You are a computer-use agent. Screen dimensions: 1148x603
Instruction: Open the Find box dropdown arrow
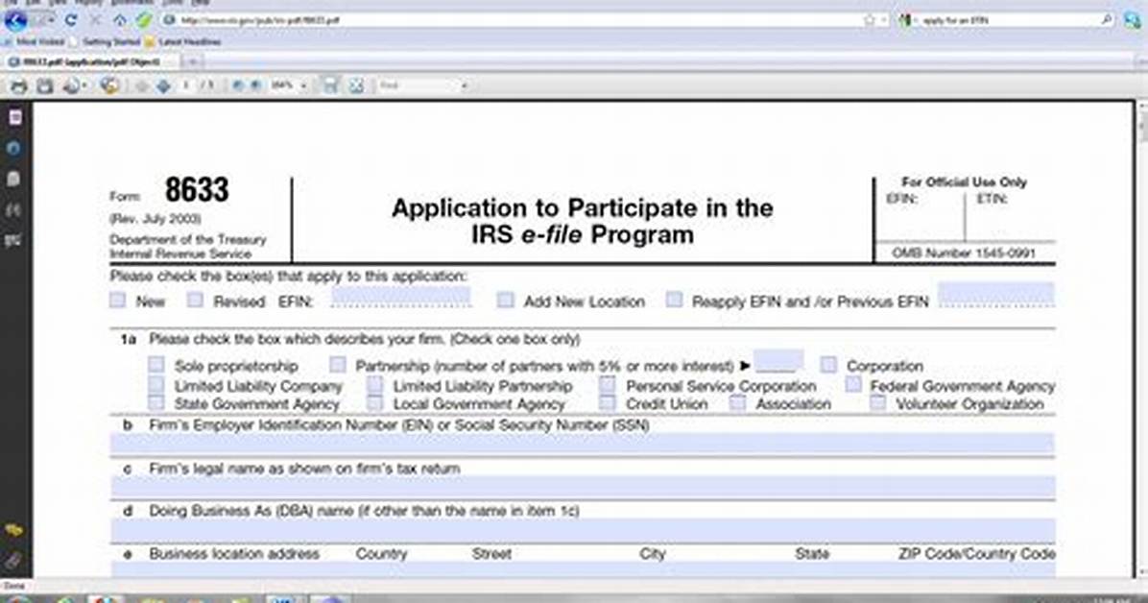click(x=465, y=86)
